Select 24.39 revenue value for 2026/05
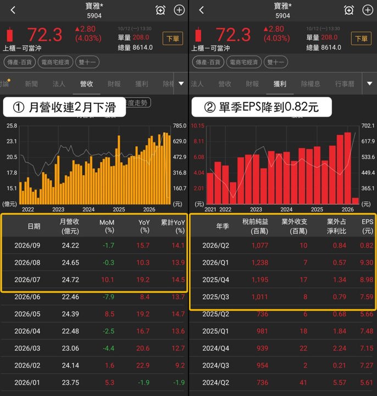The height and width of the screenshot is (396, 377). [x=71, y=314]
